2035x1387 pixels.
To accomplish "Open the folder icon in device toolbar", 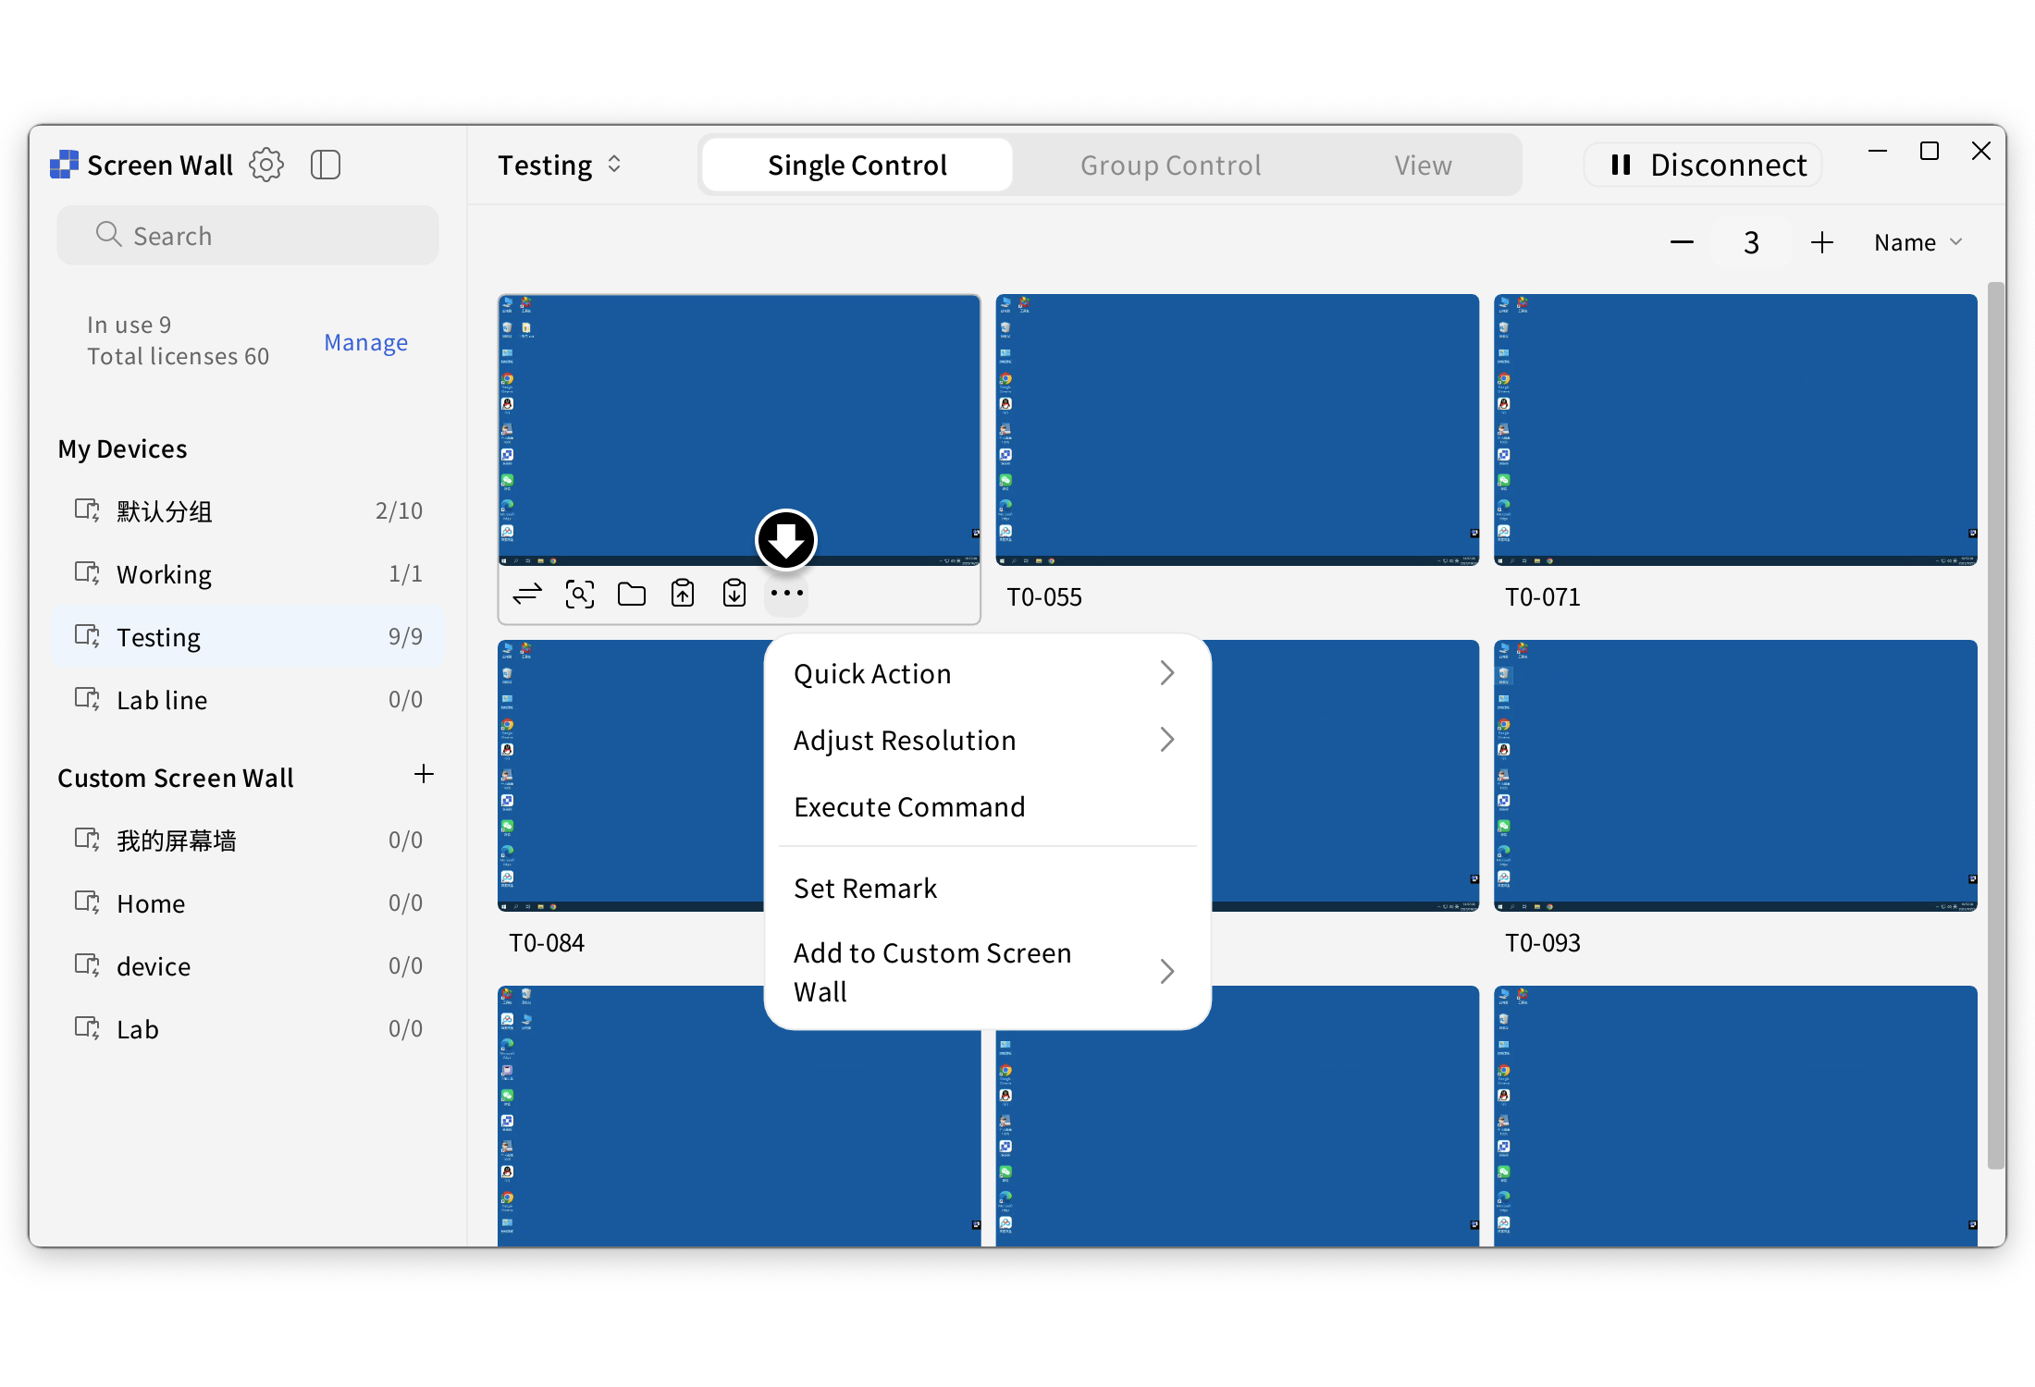I will coord(632,594).
